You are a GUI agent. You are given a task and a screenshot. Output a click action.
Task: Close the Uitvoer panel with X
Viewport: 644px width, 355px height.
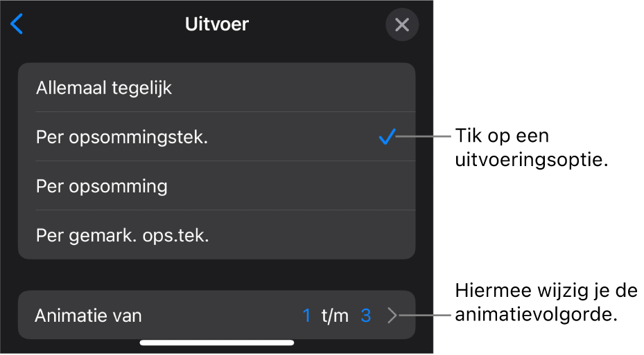[402, 26]
